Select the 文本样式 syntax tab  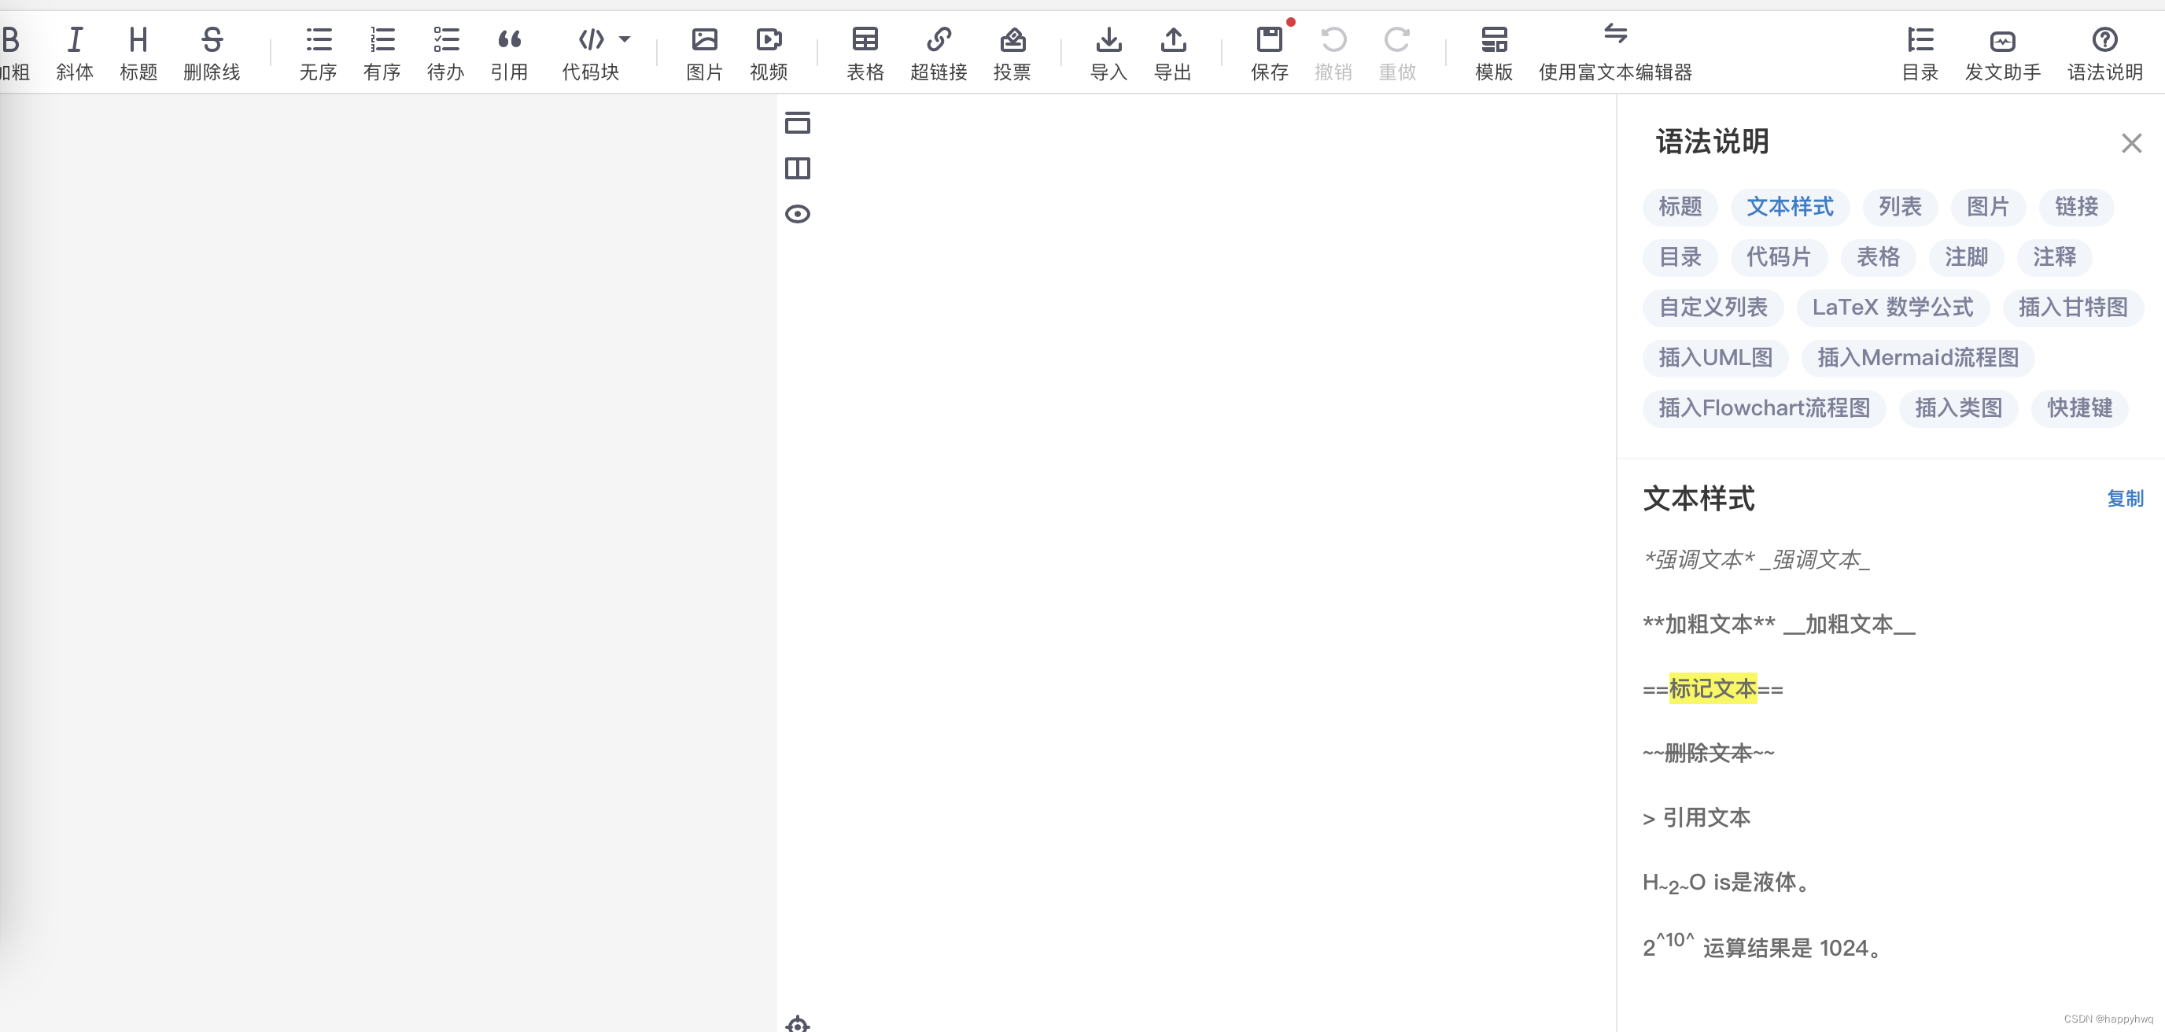pos(1791,207)
